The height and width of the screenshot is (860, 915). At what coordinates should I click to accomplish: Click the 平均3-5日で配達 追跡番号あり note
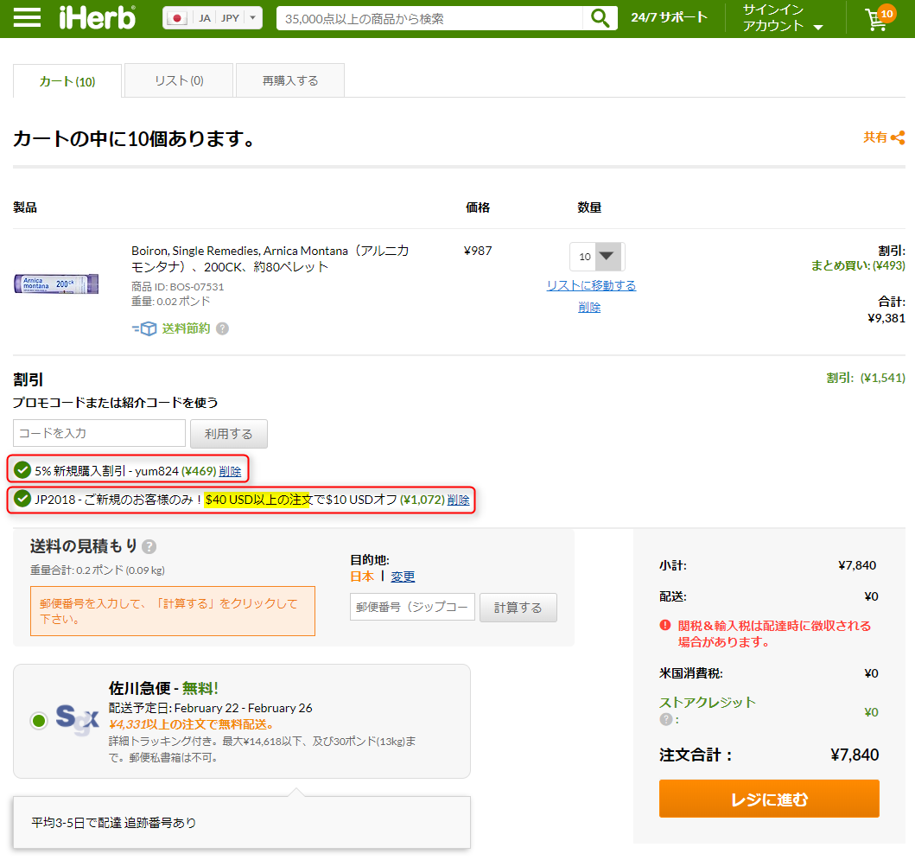click(x=114, y=823)
